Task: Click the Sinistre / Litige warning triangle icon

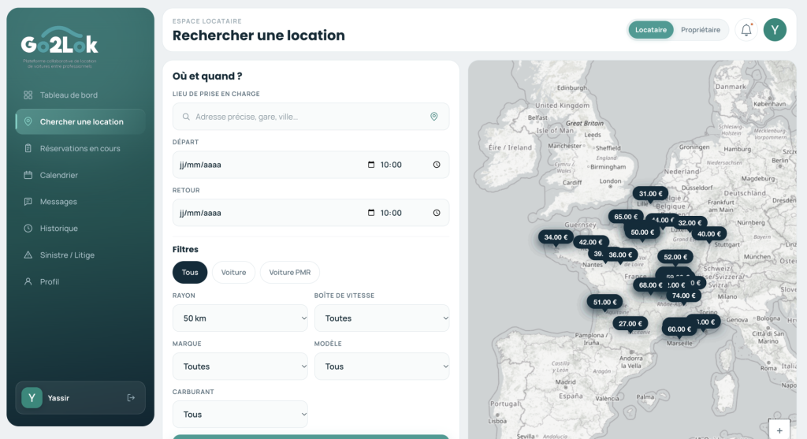Action: (28, 255)
